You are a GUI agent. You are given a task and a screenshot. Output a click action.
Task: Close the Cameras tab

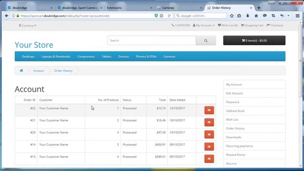201,8
